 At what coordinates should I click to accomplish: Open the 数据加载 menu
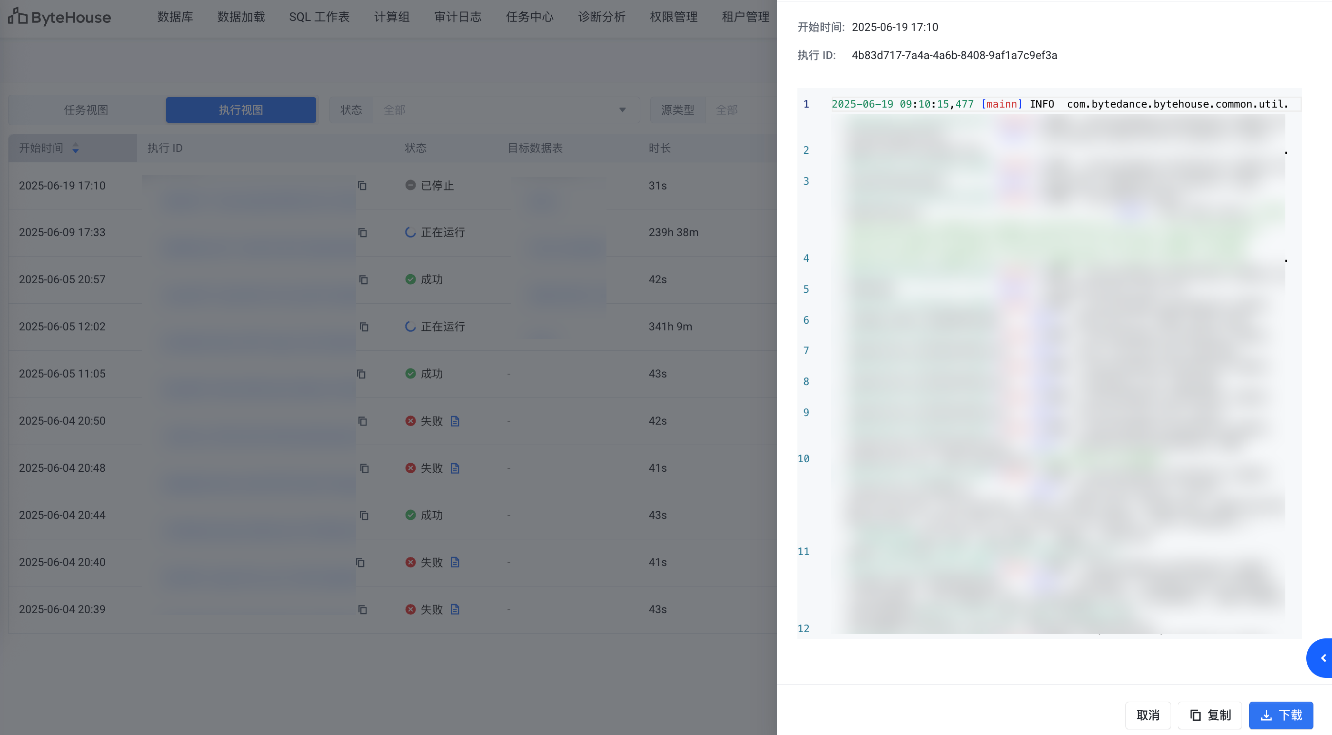241,17
